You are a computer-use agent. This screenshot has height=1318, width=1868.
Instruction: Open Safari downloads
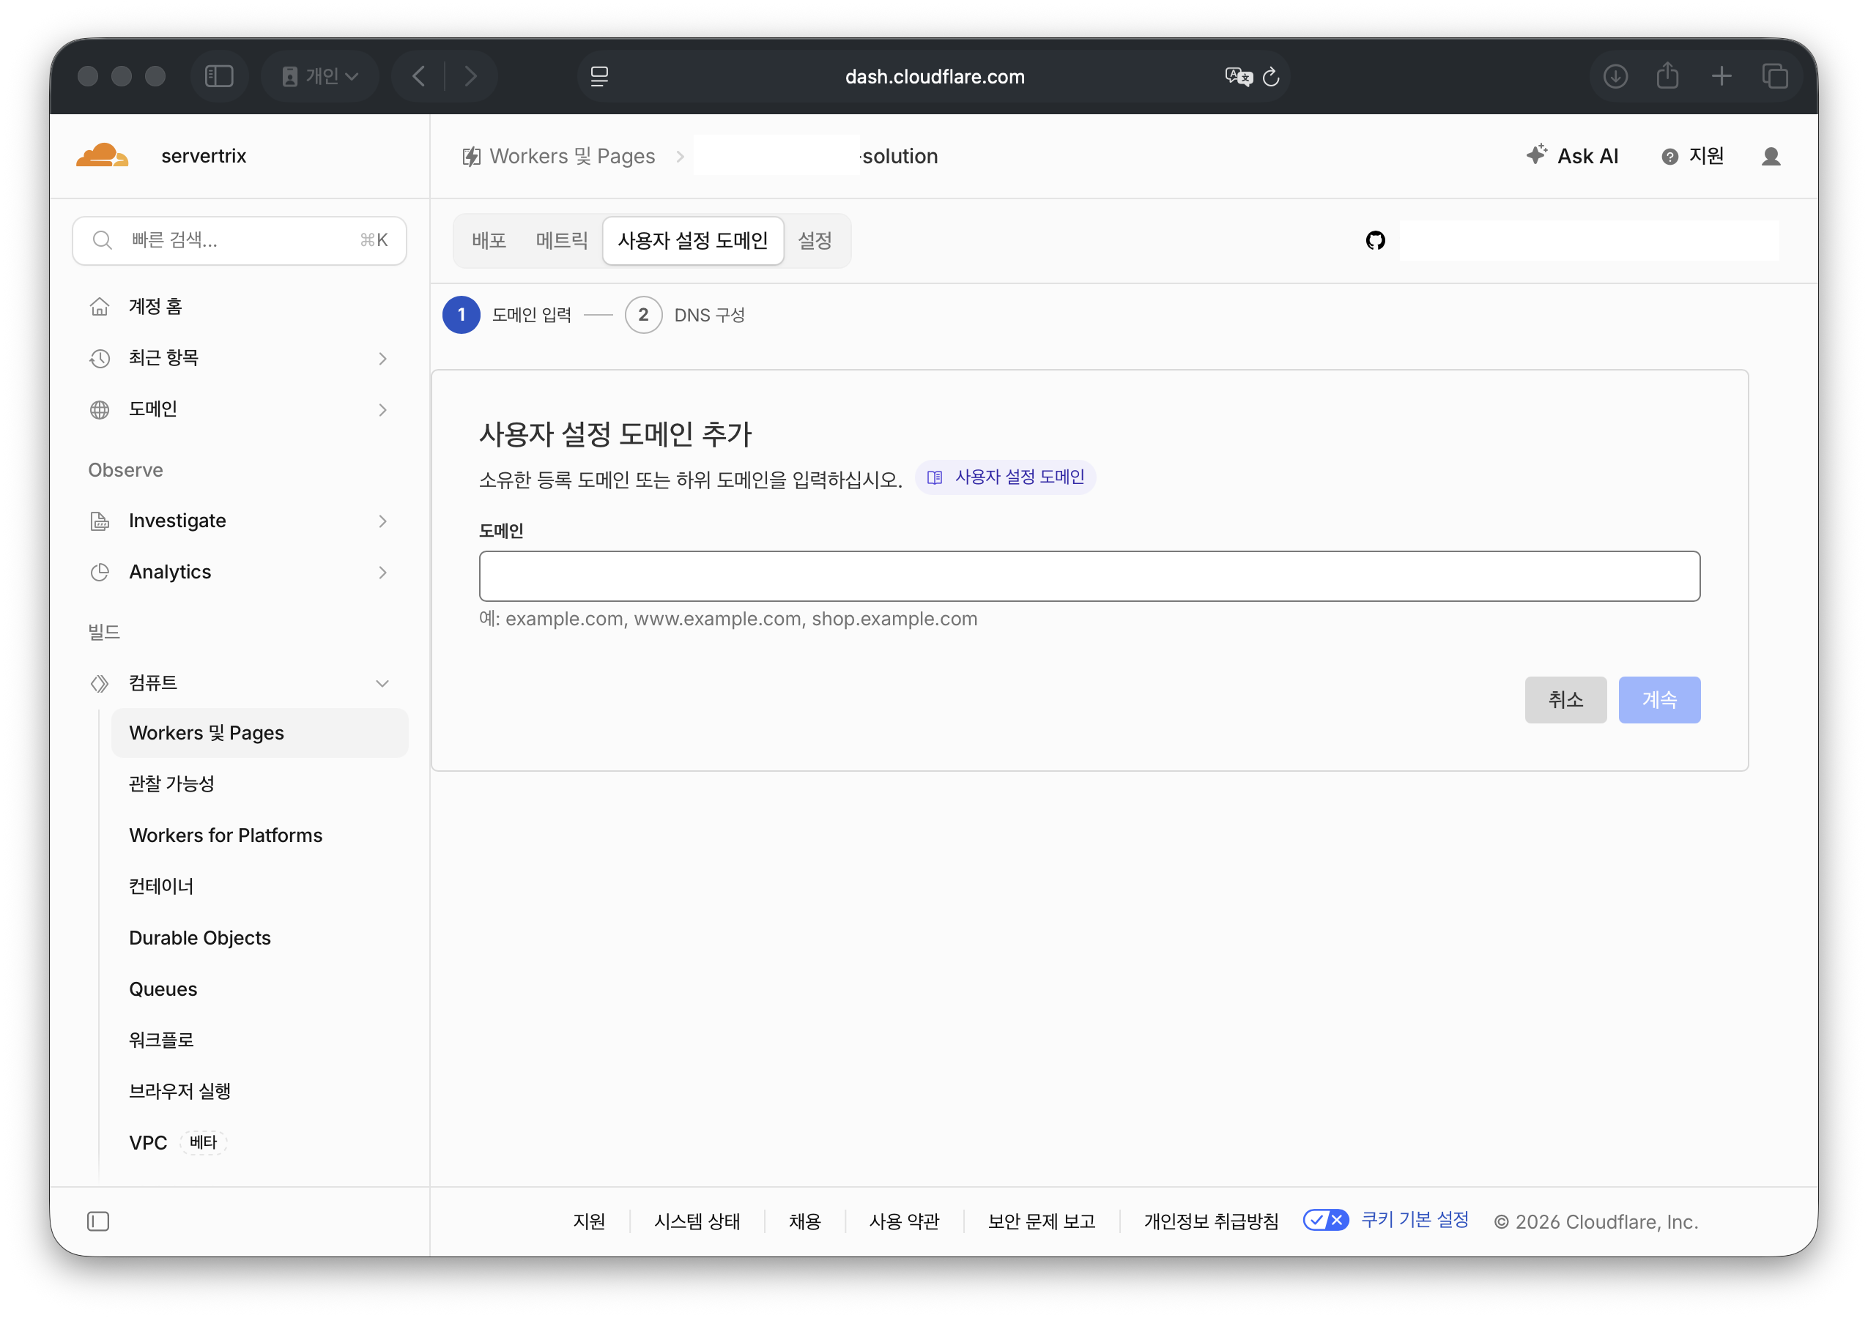point(1615,76)
